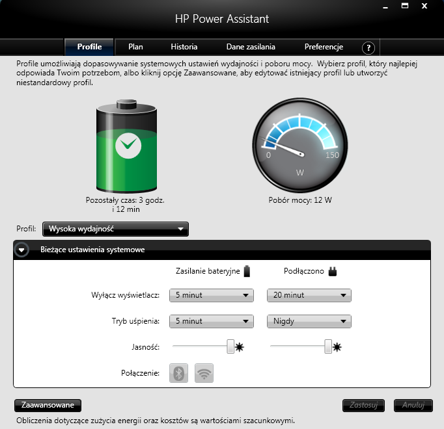
Task: Toggle the Wi-Fi connection icon
Action: (x=204, y=373)
